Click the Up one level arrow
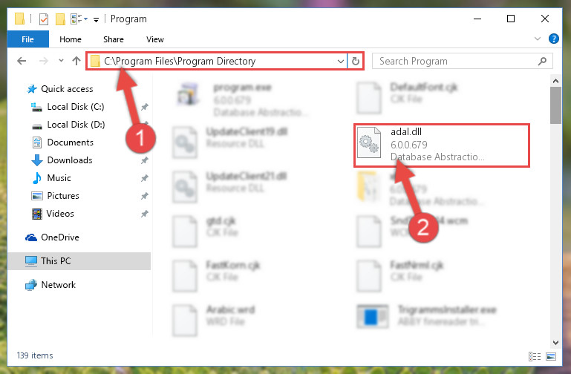This screenshot has width=571, height=374. [76, 61]
